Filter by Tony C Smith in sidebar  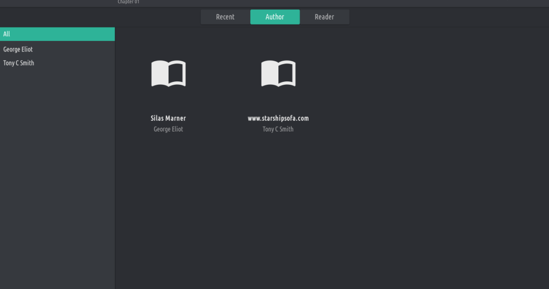[x=19, y=63]
